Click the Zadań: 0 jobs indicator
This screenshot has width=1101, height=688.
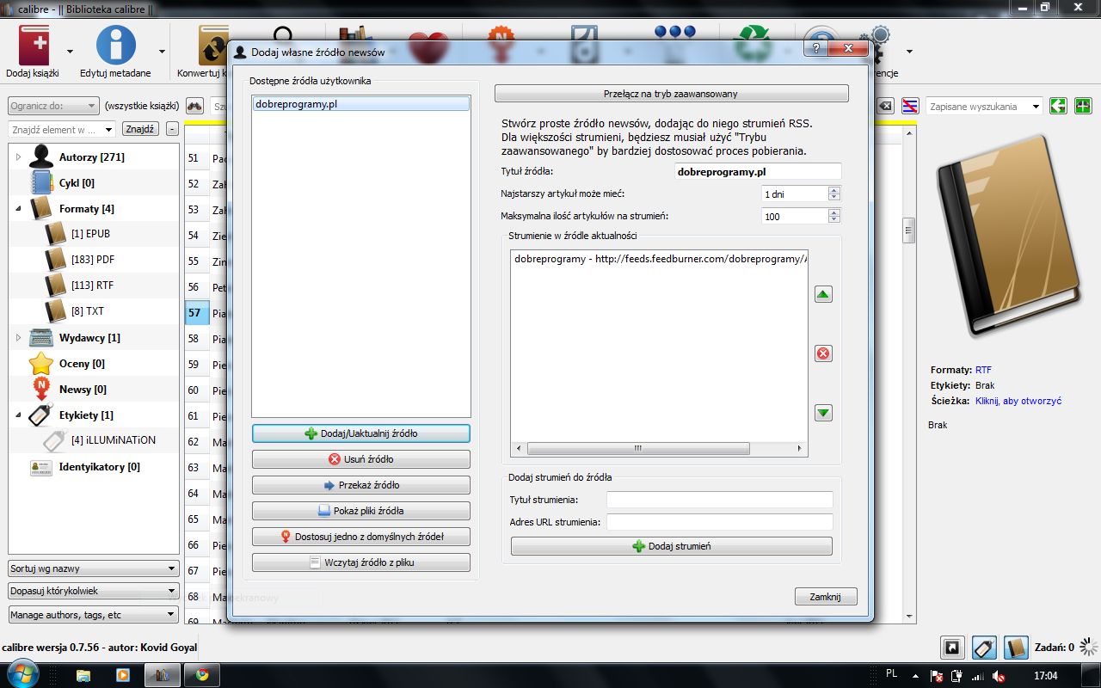point(1055,648)
